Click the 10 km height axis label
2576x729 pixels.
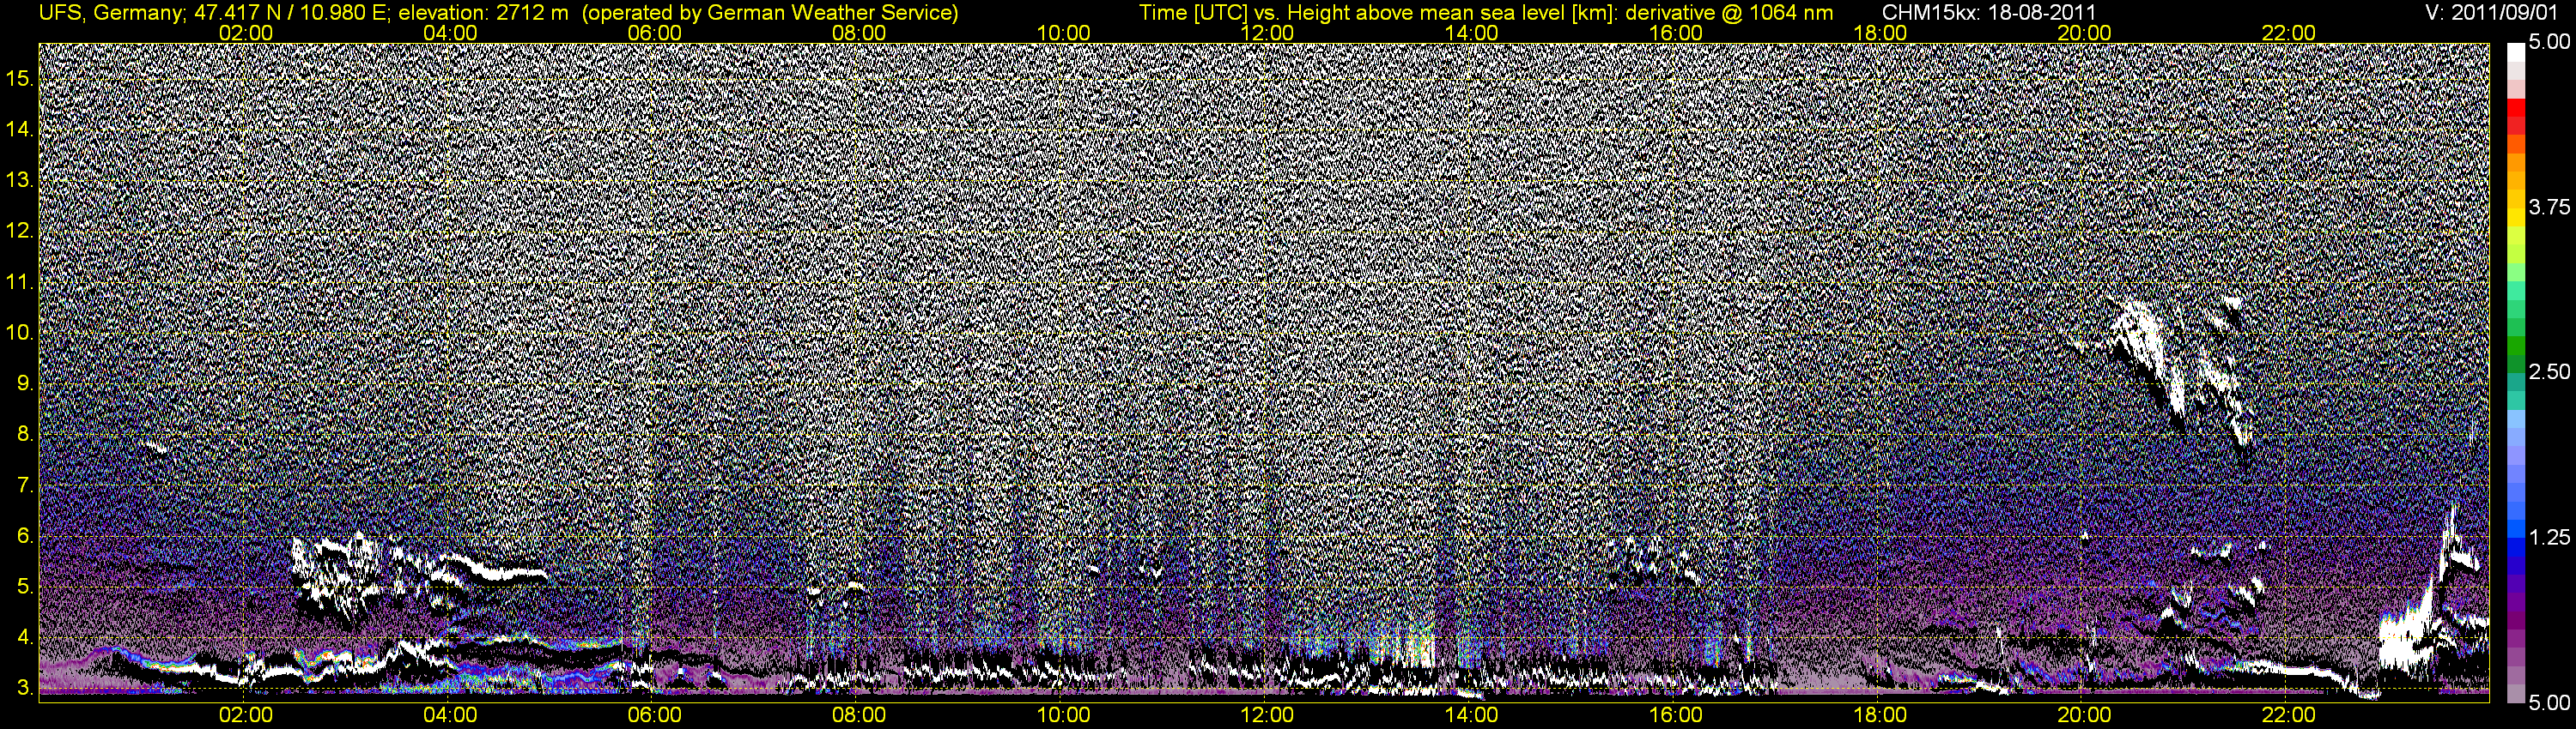pos(20,333)
